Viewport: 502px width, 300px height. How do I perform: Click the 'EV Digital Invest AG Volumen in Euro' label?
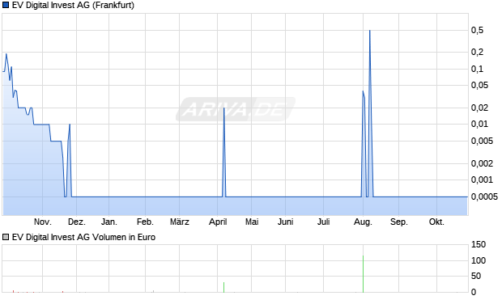[83, 237]
